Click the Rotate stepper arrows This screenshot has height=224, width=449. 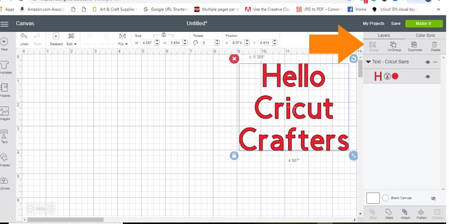click(x=217, y=43)
